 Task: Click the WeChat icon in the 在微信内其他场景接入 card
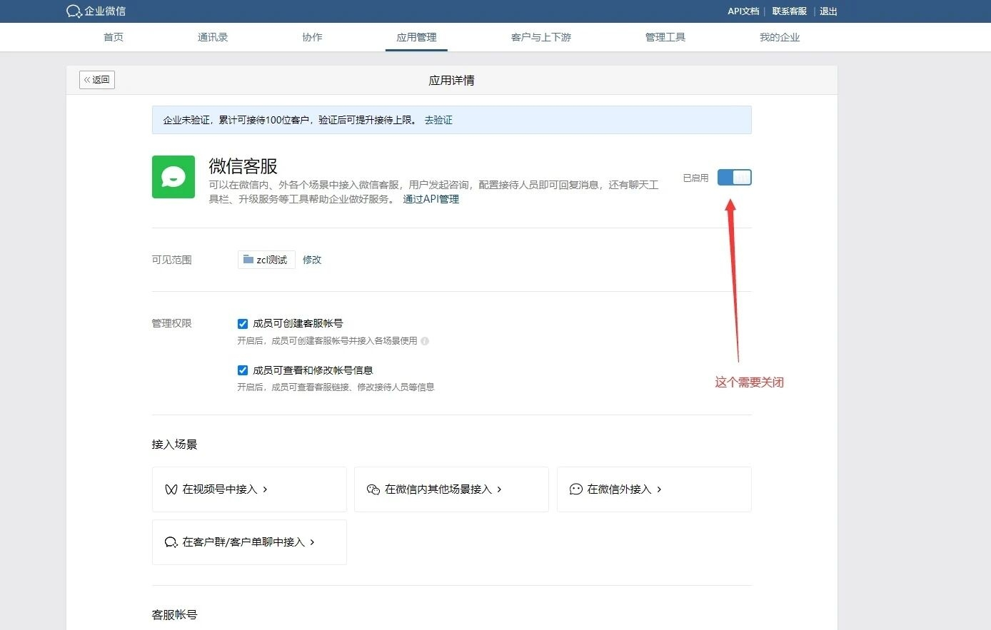(x=373, y=489)
